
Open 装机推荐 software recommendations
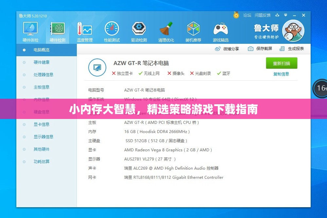[193, 32]
